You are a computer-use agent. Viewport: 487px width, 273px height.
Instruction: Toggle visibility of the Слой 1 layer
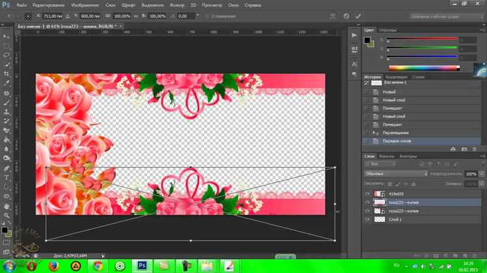click(368, 220)
